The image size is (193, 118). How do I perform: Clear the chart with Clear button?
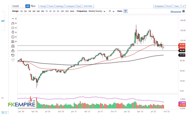coord(176,6)
